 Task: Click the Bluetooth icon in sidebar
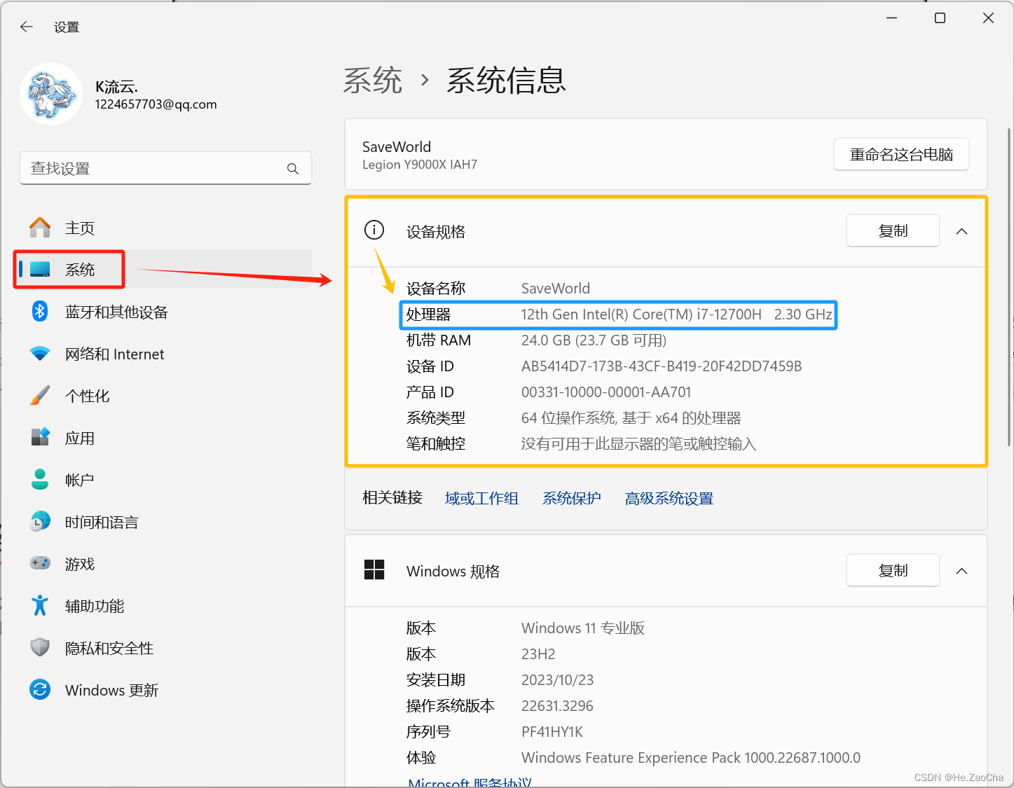tap(40, 312)
